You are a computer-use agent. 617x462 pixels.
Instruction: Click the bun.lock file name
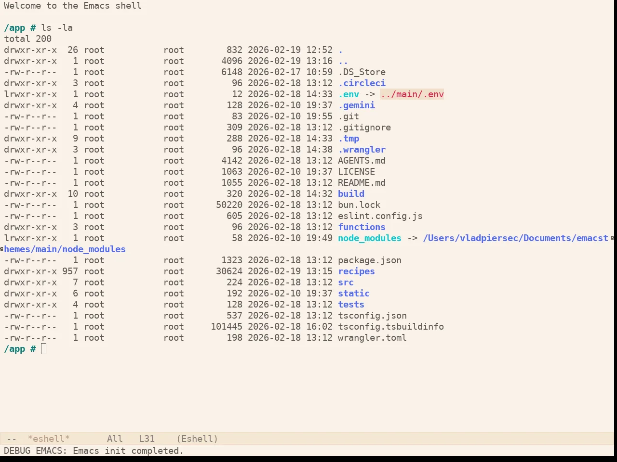tap(359, 205)
